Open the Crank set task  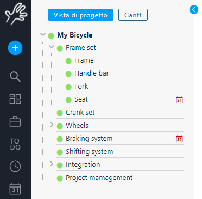80,113
